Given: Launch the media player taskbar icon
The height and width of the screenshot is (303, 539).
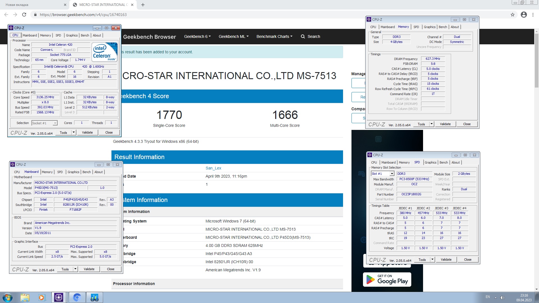Looking at the screenshot, I should (42, 297).
